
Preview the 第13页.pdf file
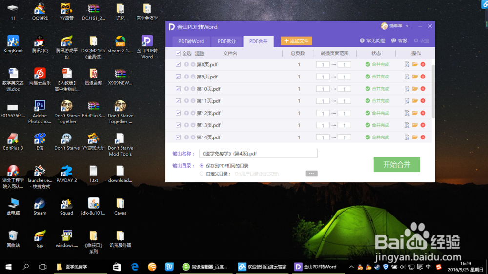tap(407, 125)
